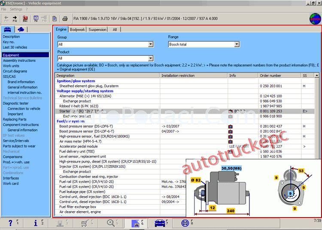Click the red ESC toolbar icon
322x230 pixels.
pyautogui.click(x=25, y=19)
